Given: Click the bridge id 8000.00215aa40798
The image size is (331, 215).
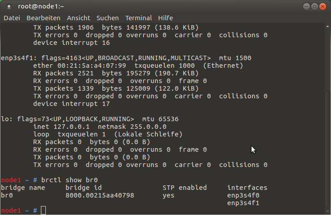Looking at the screenshot, I should (x=100, y=195).
